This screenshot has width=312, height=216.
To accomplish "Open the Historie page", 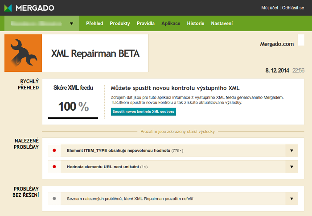I will click(196, 23).
